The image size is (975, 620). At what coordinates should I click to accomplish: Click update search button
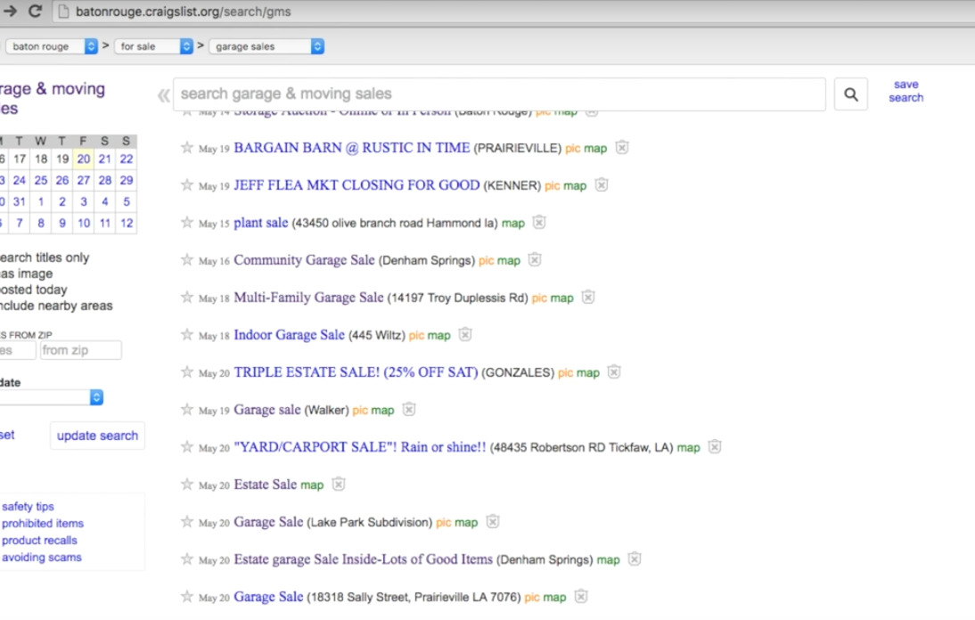(97, 436)
